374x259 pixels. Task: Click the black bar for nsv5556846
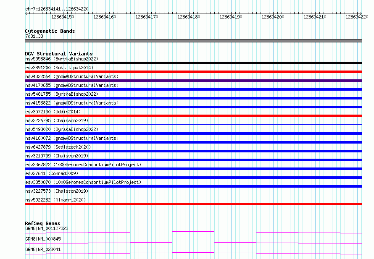[193, 63]
